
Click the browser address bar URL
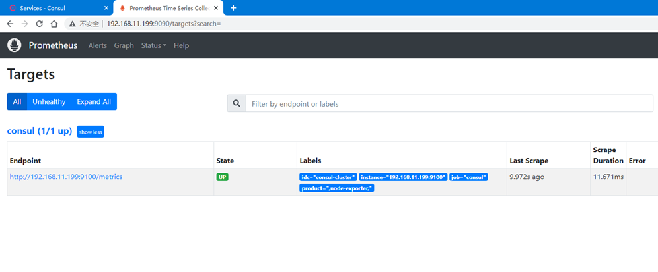pos(164,24)
